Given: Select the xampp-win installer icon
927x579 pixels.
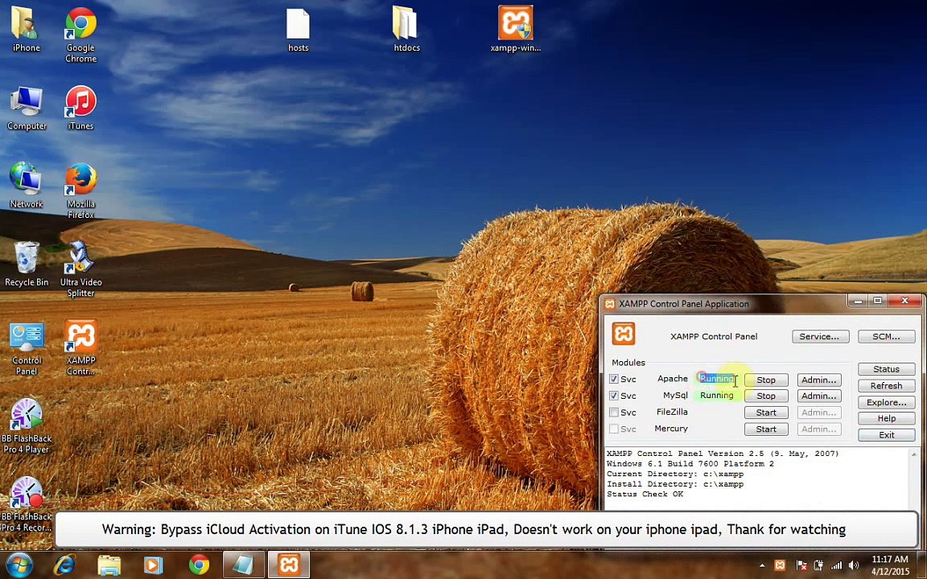Looking at the screenshot, I should point(515,30).
